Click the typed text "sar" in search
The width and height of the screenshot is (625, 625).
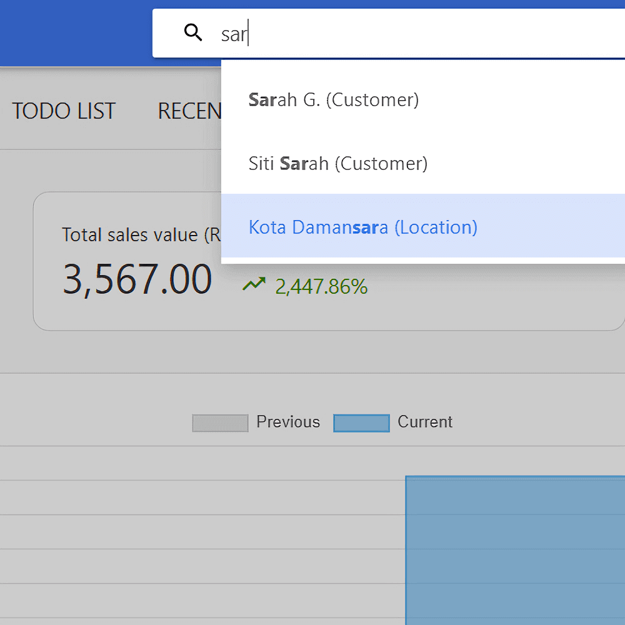point(234,34)
